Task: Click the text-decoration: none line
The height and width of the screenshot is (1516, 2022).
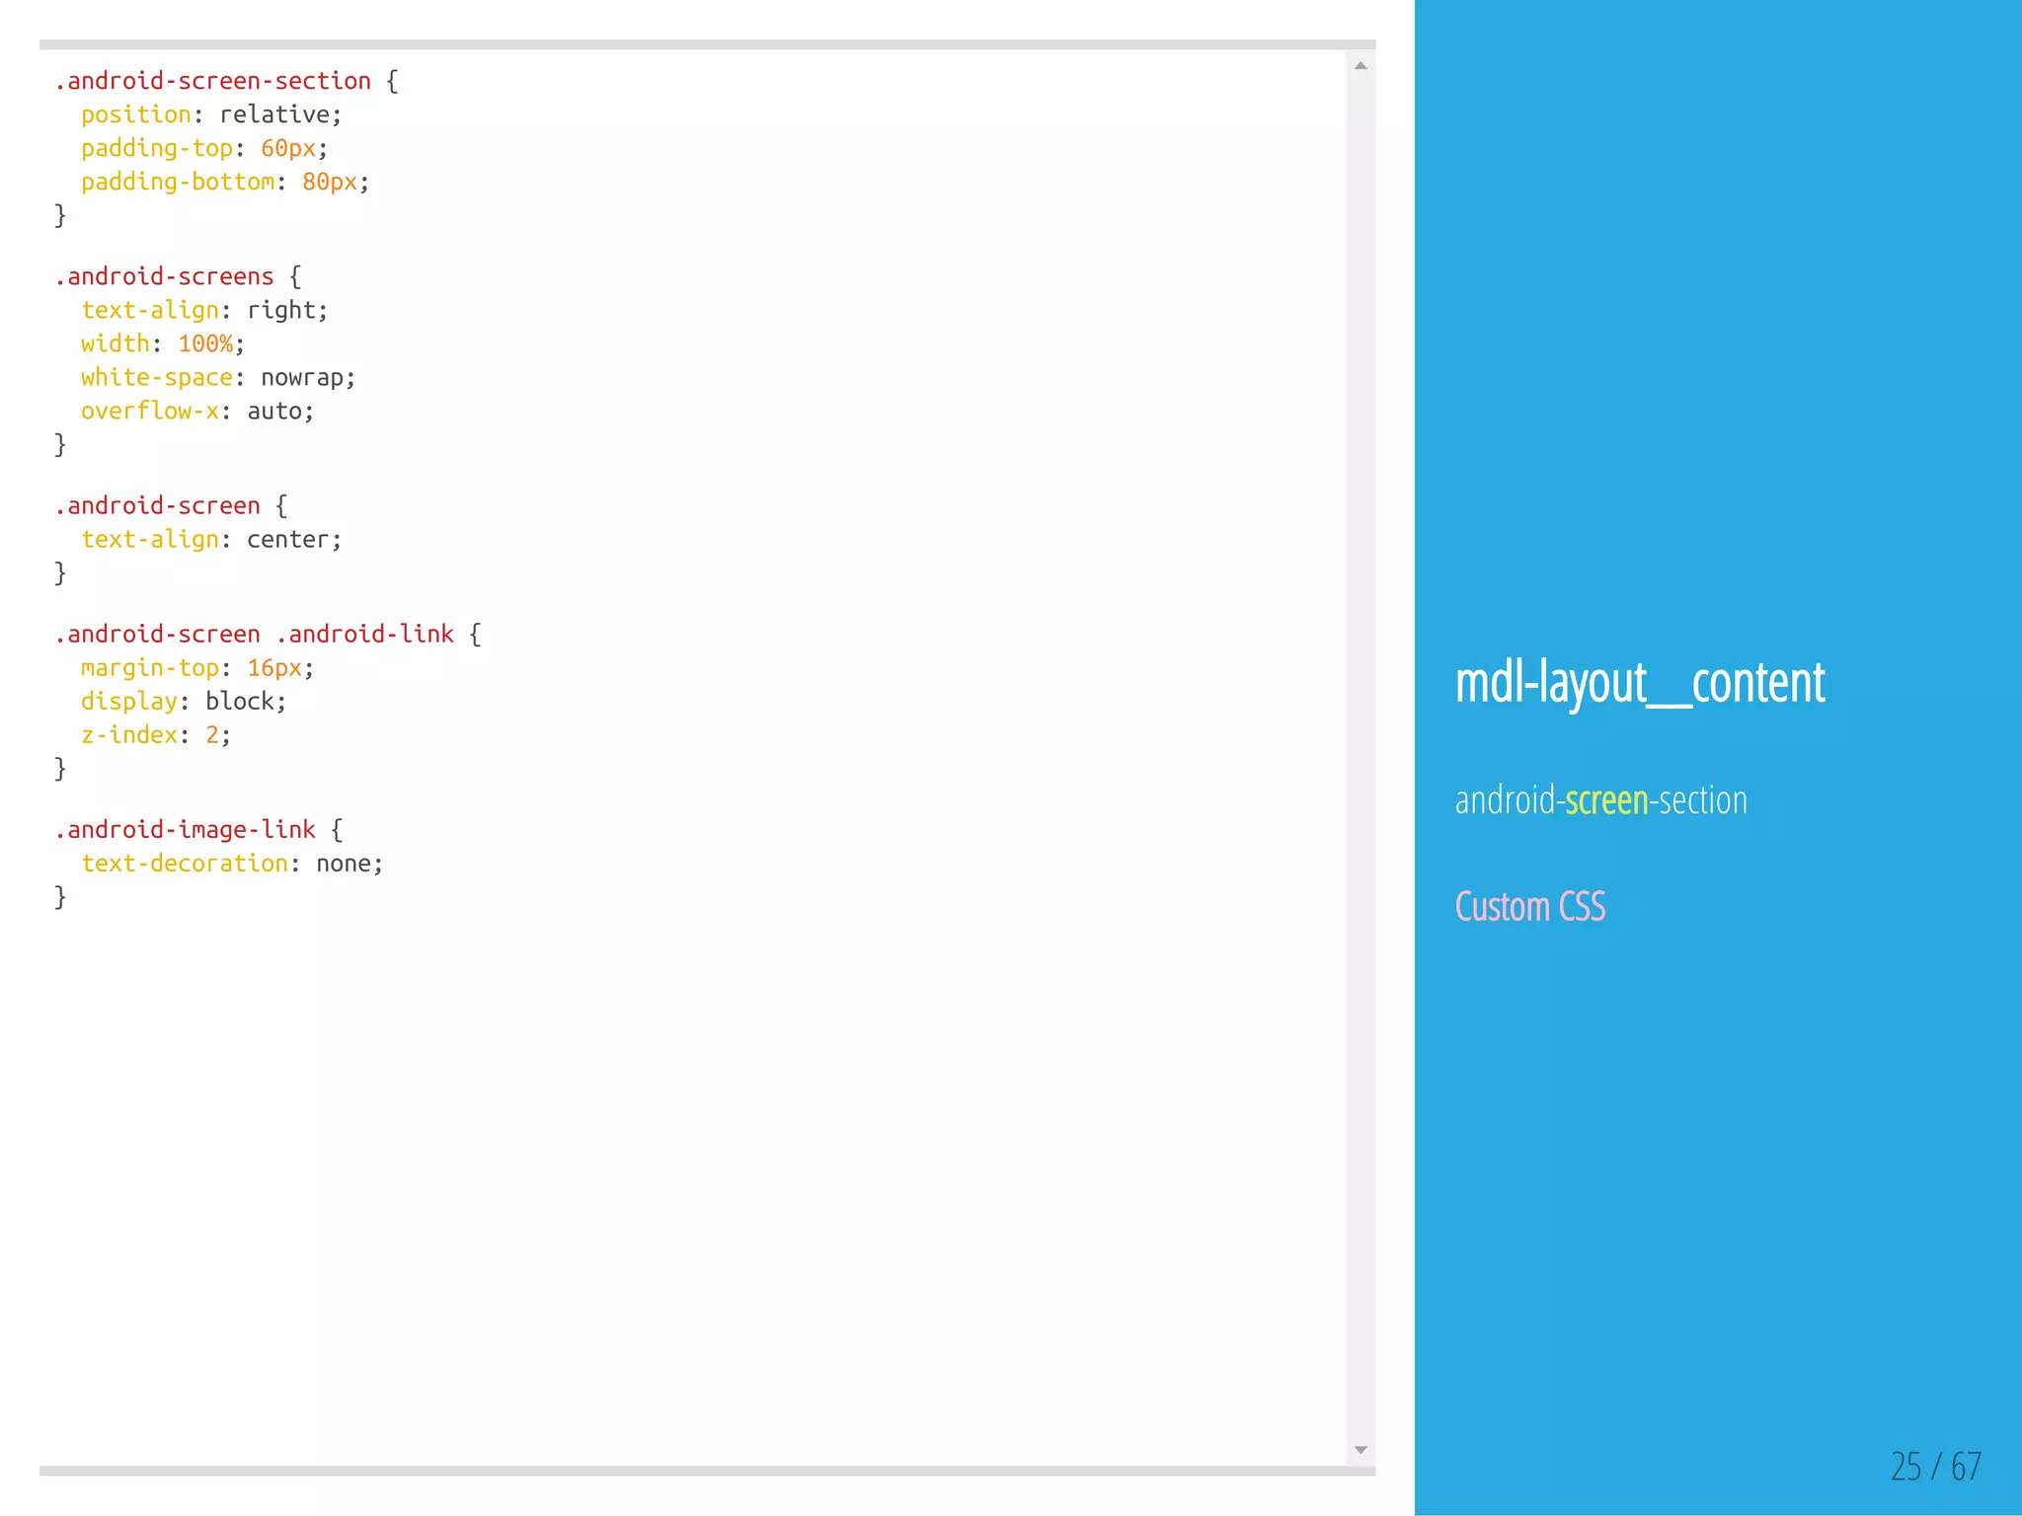Action: coord(231,864)
